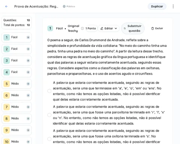This screenshot has height=144, width=180.
Task: Click the globe Público visibility icon
Action: pos(64,6)
